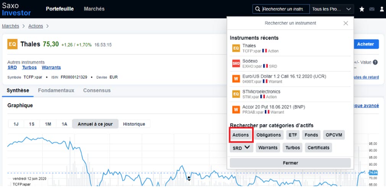Open the Warrants link under Autres instruments

point(51,67)
